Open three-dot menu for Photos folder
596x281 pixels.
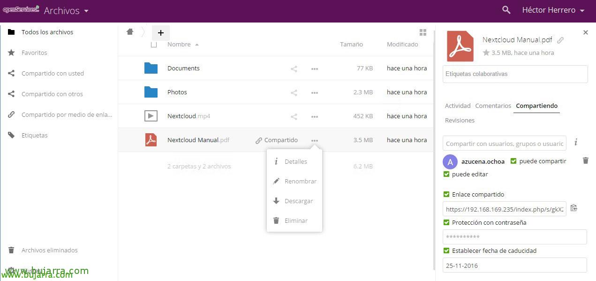315,93
